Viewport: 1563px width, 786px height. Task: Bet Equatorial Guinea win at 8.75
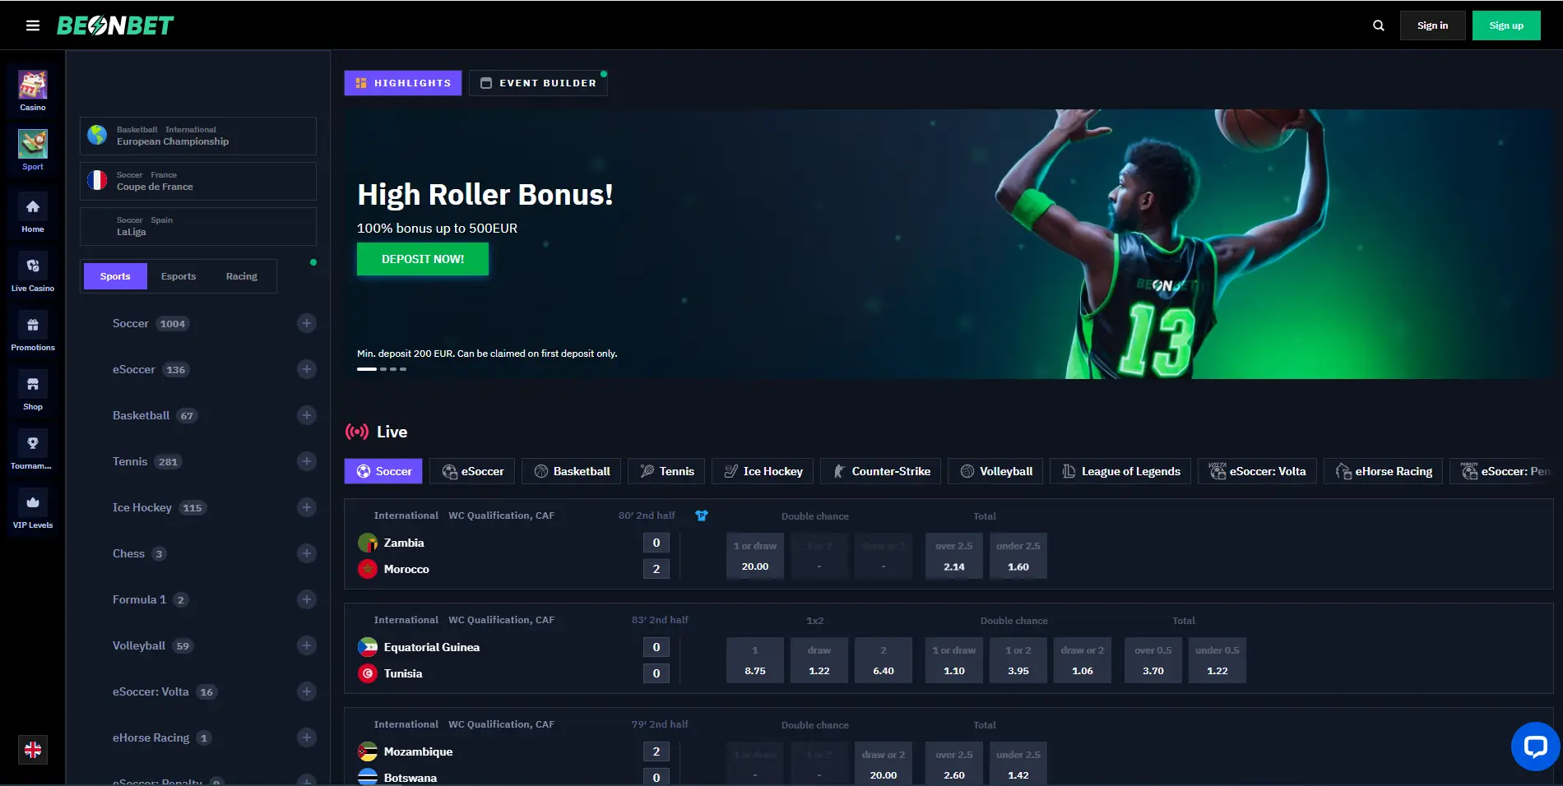coord(755,660)
